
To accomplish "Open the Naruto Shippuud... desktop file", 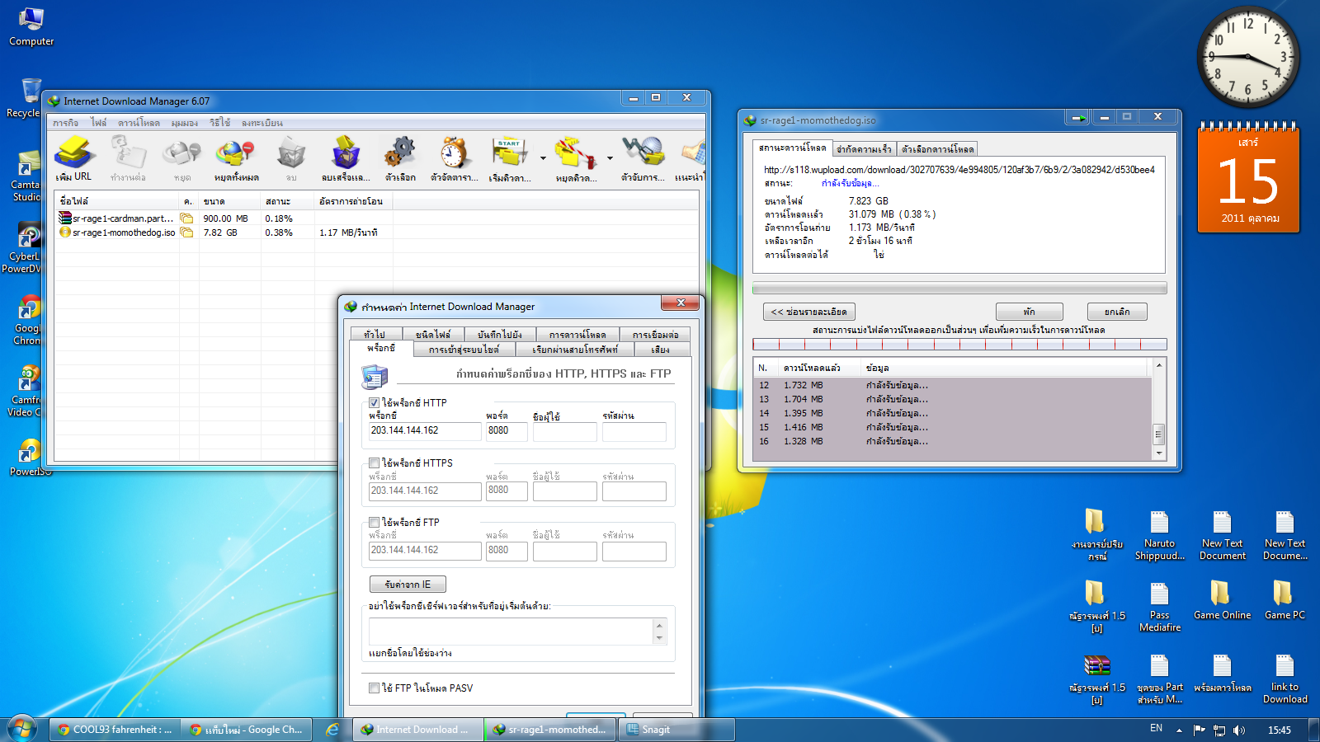I will [1159, 535].
